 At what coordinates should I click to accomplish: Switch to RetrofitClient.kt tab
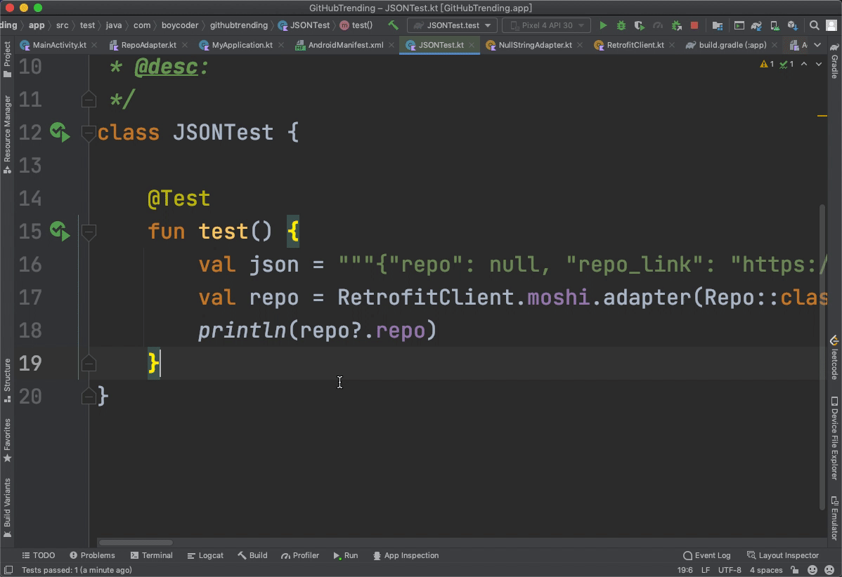(635, 45)
